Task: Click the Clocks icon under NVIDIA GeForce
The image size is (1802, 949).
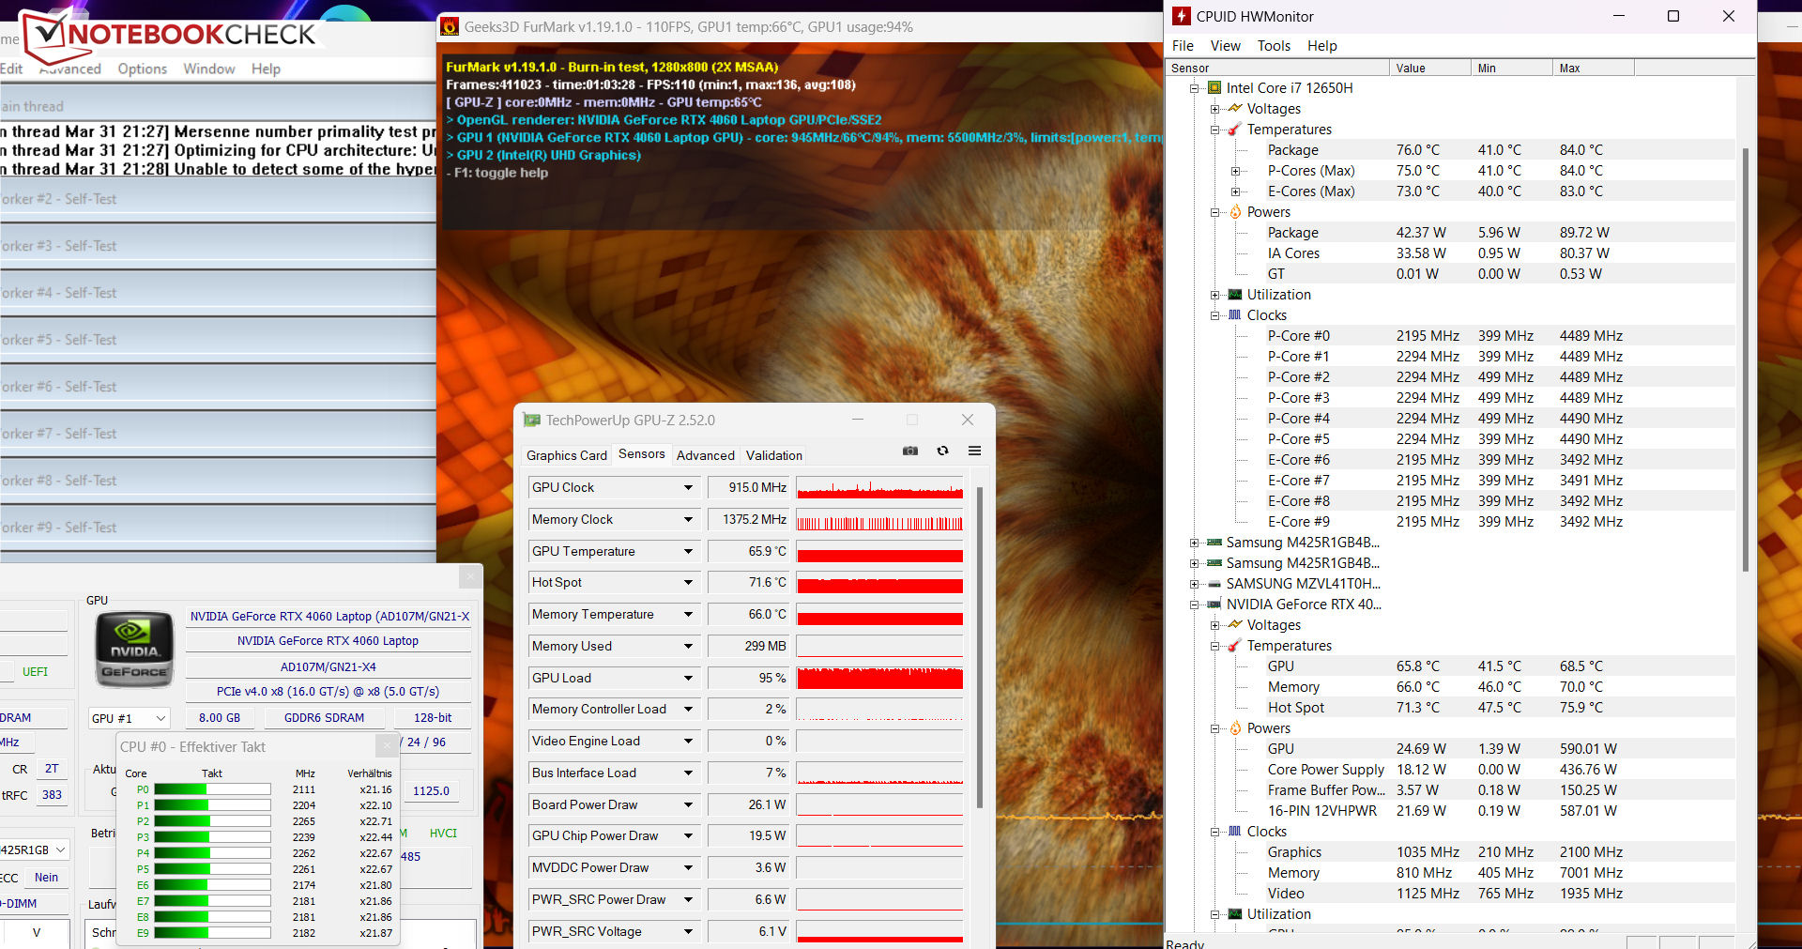Action: (x=1235, y=832)
